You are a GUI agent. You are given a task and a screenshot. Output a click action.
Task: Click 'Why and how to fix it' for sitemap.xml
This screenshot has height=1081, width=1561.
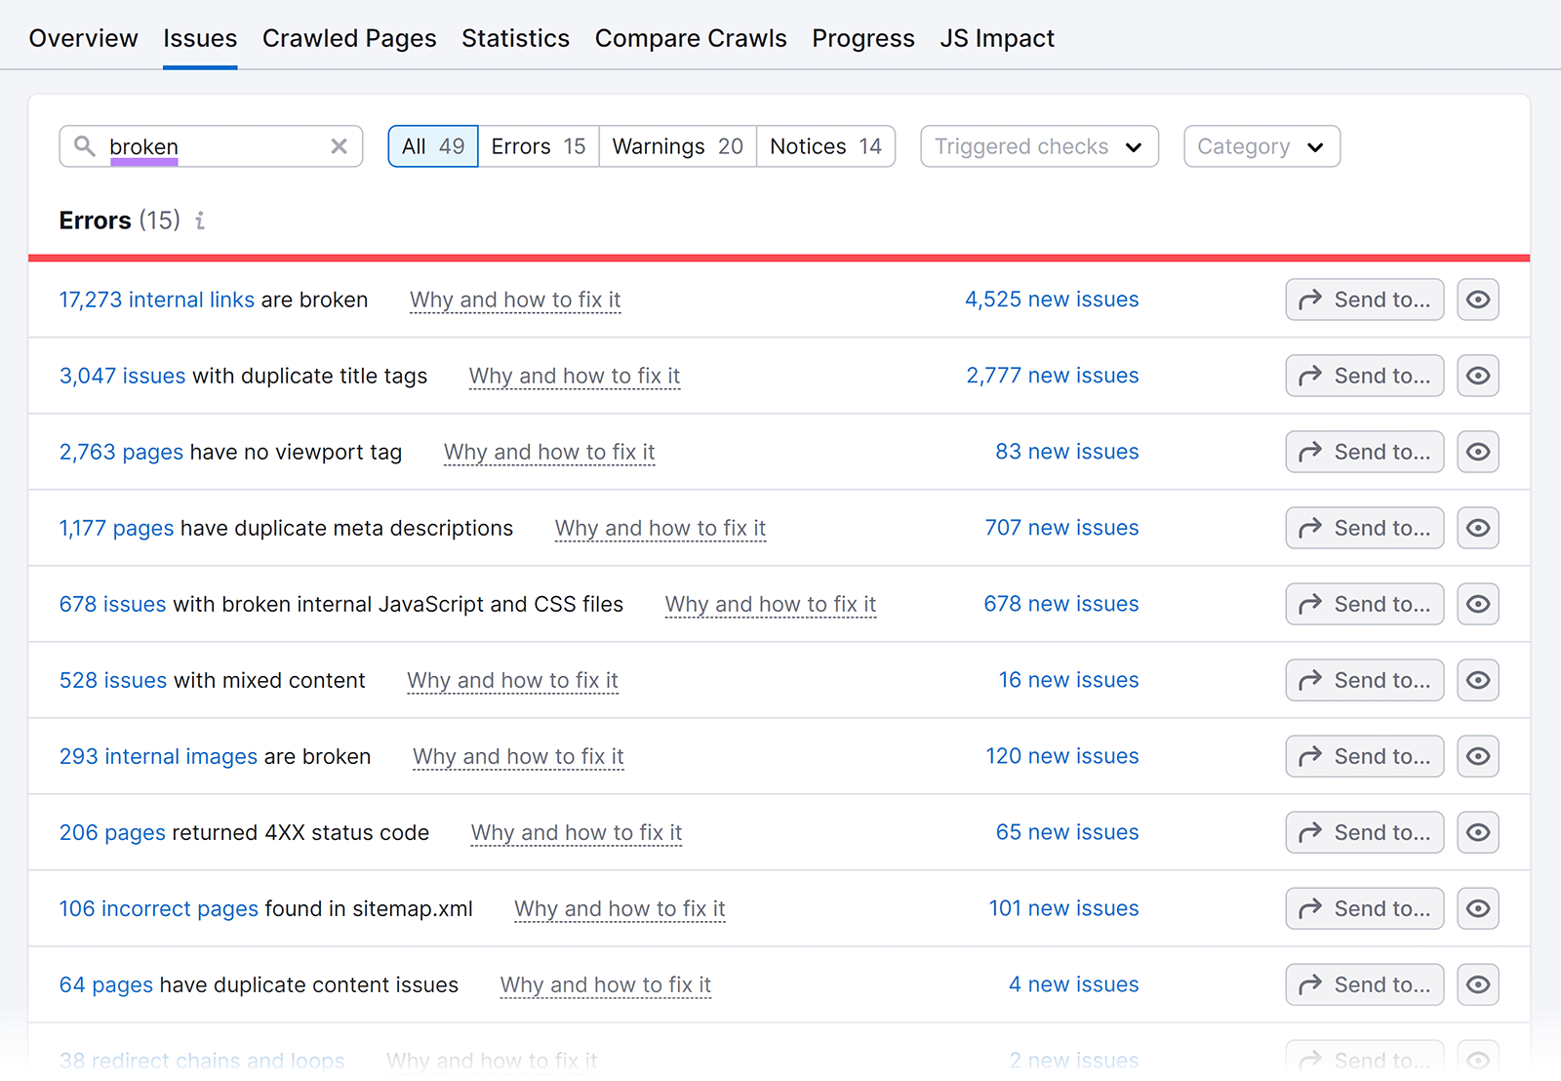(x=620, y=908)
